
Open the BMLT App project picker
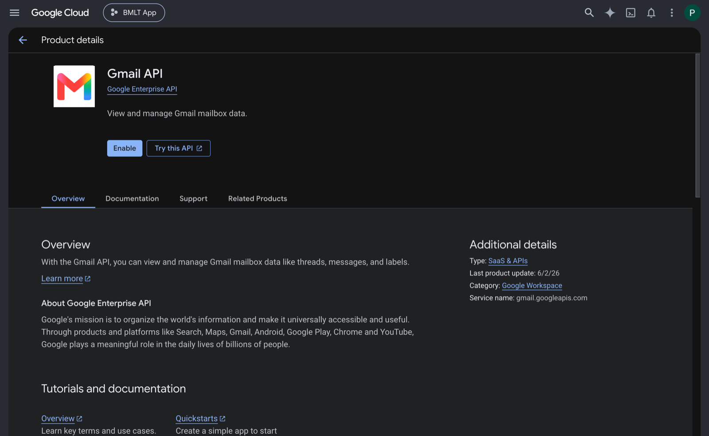(134, 13)
